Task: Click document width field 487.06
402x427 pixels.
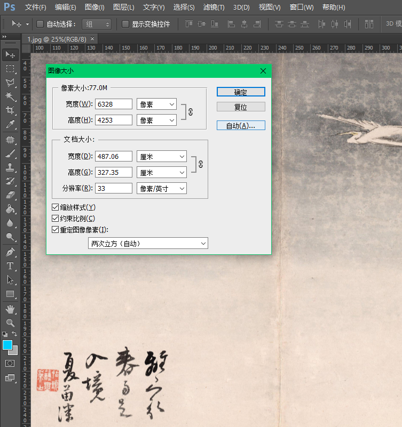Action: point(114,156)
